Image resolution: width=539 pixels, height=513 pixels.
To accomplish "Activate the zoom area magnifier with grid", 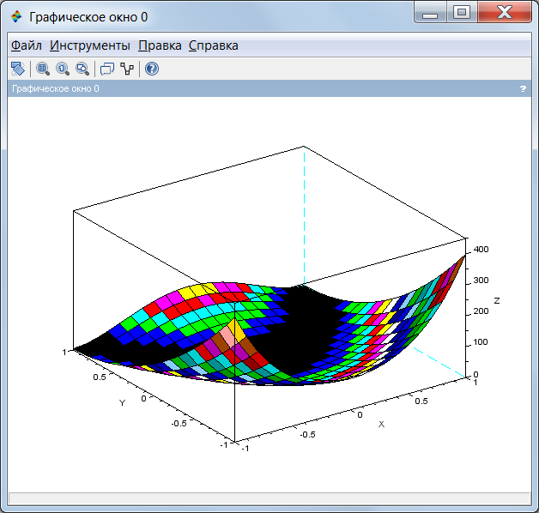I will pyautogui.click(x=43, y=69).
